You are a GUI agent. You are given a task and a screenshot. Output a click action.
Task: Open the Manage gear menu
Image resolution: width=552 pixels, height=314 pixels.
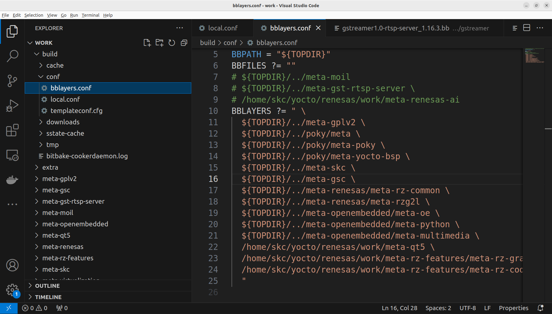12,290
